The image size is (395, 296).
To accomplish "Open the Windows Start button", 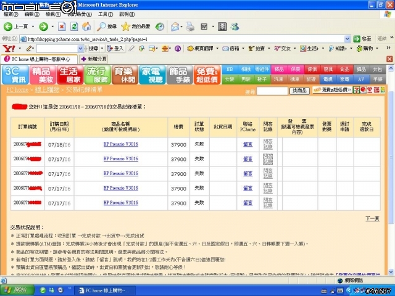I will point(17,290).
